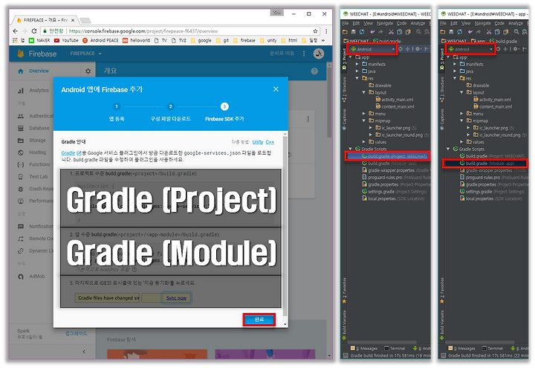The width and height of the screenshot is (535, 368).
Task: Open the Android PEACE bookmark
Action: coord(100,40)
